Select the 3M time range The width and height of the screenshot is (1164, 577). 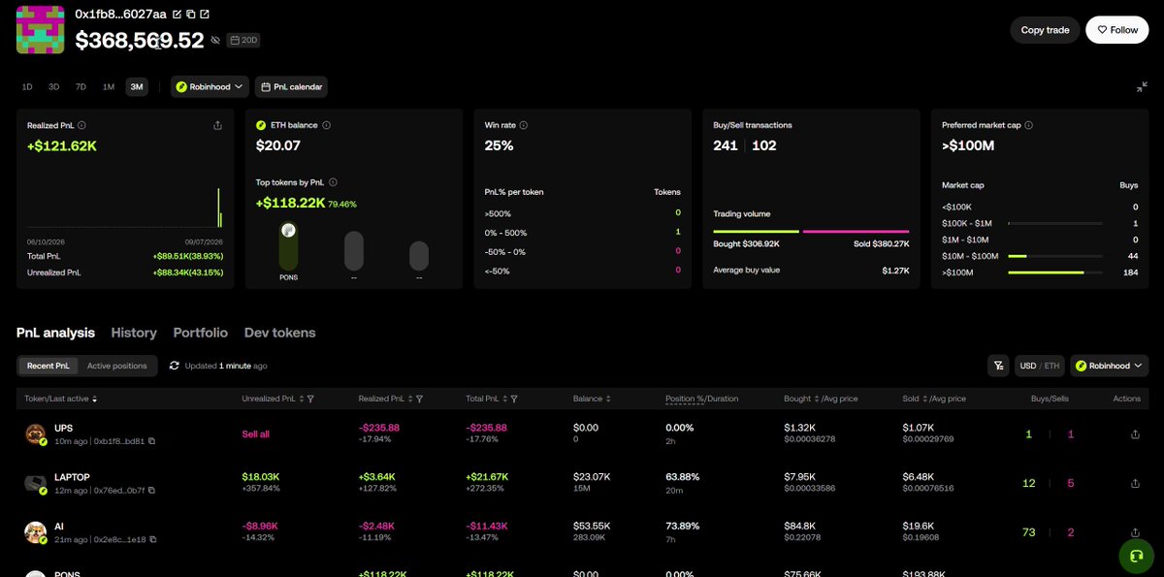(137, 87)
